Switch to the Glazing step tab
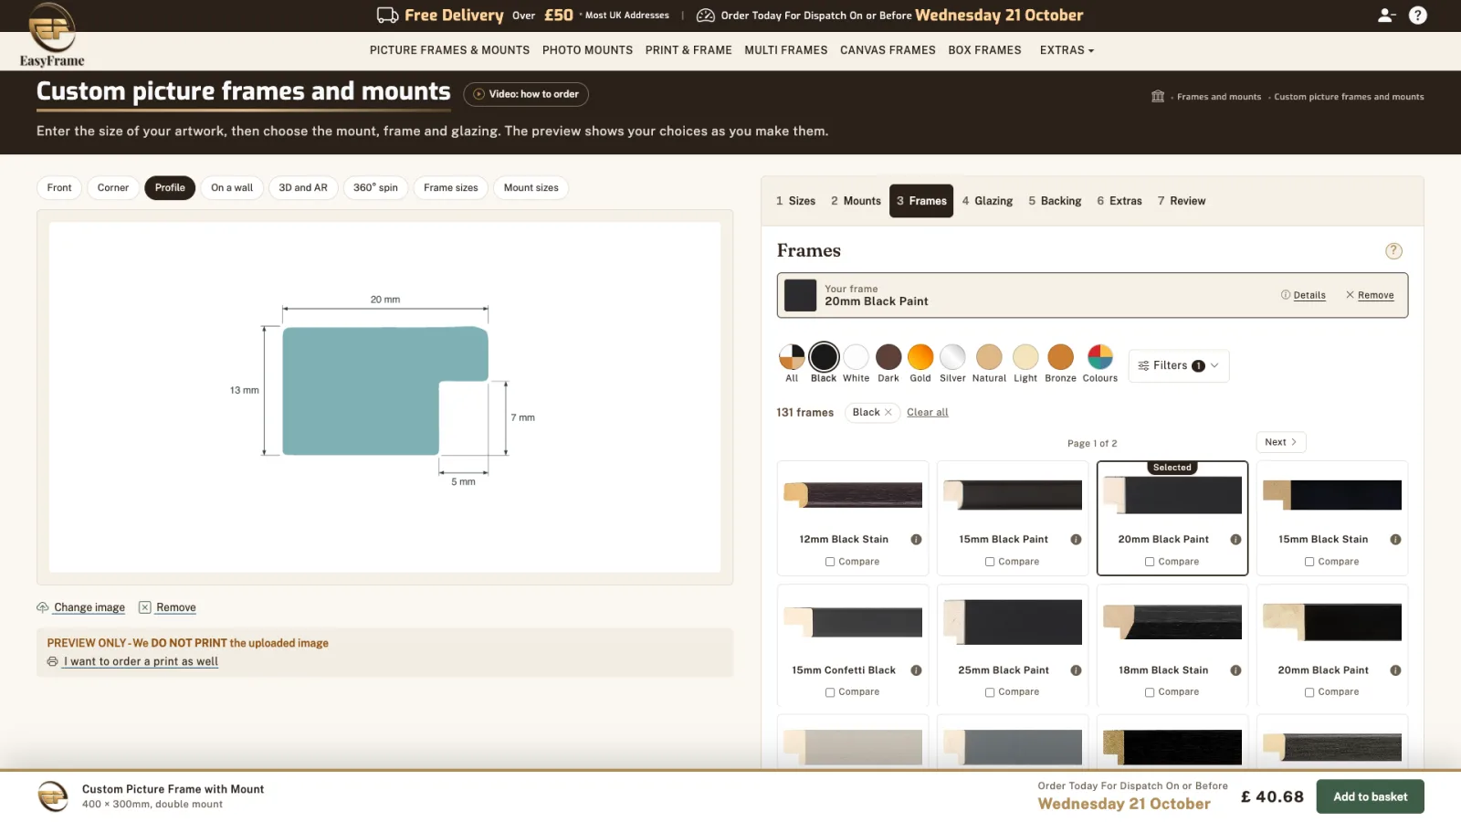Screen dimensions: 1461x822 987,201
